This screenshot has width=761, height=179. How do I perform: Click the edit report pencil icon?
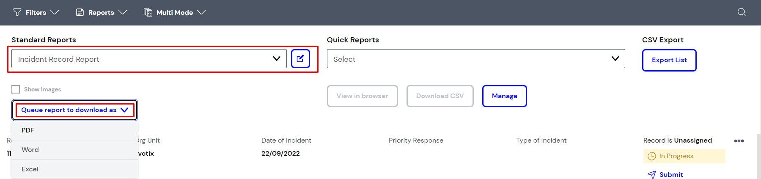300,59
